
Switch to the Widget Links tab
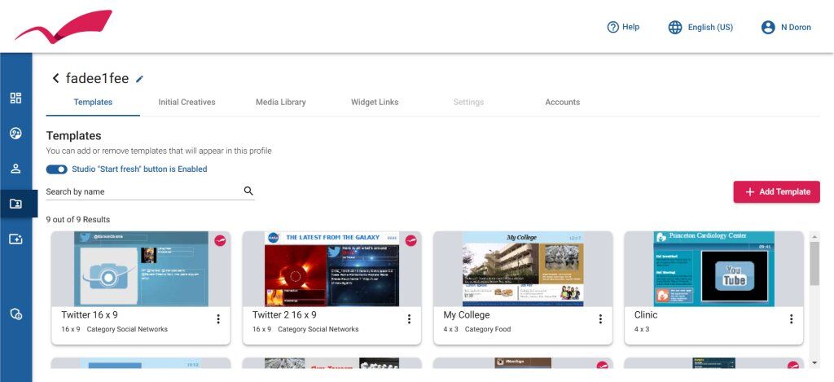click(x=375, y=103)
